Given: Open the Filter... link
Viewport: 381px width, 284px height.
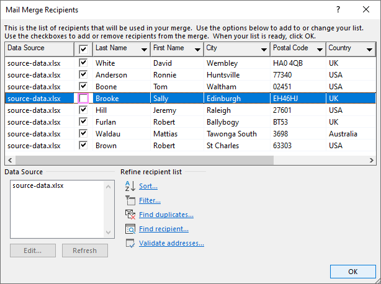Looking at the screenshot, I should 150,200.
